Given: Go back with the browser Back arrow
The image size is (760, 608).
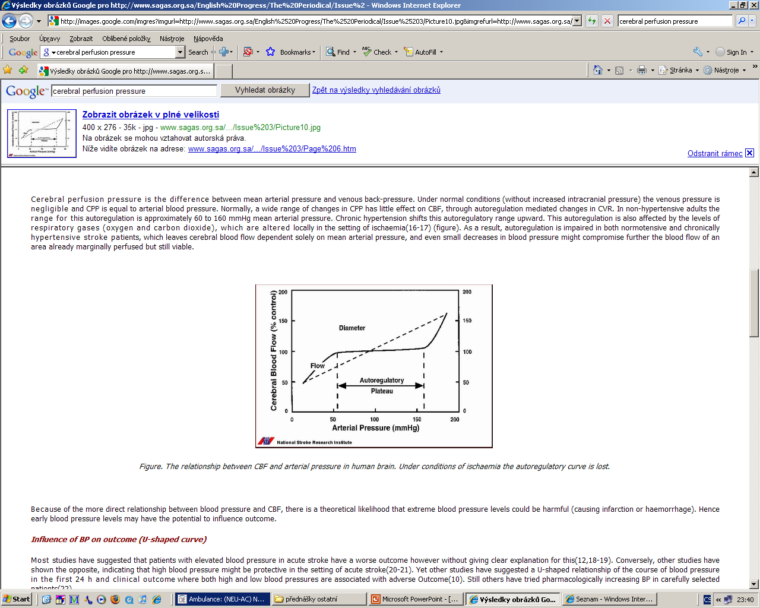Looking at the screenshot, I should [9, 21].
